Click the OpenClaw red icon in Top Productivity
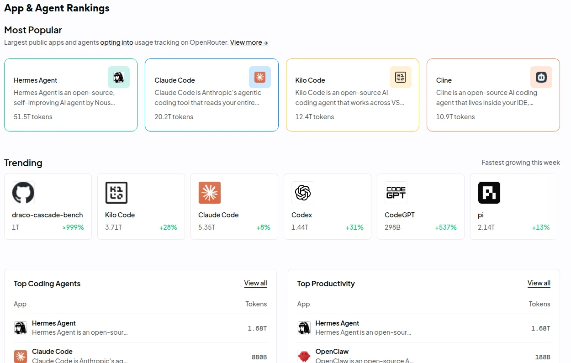Image resolution: width=571 pixels, height=363 pixels. (304, 356)
